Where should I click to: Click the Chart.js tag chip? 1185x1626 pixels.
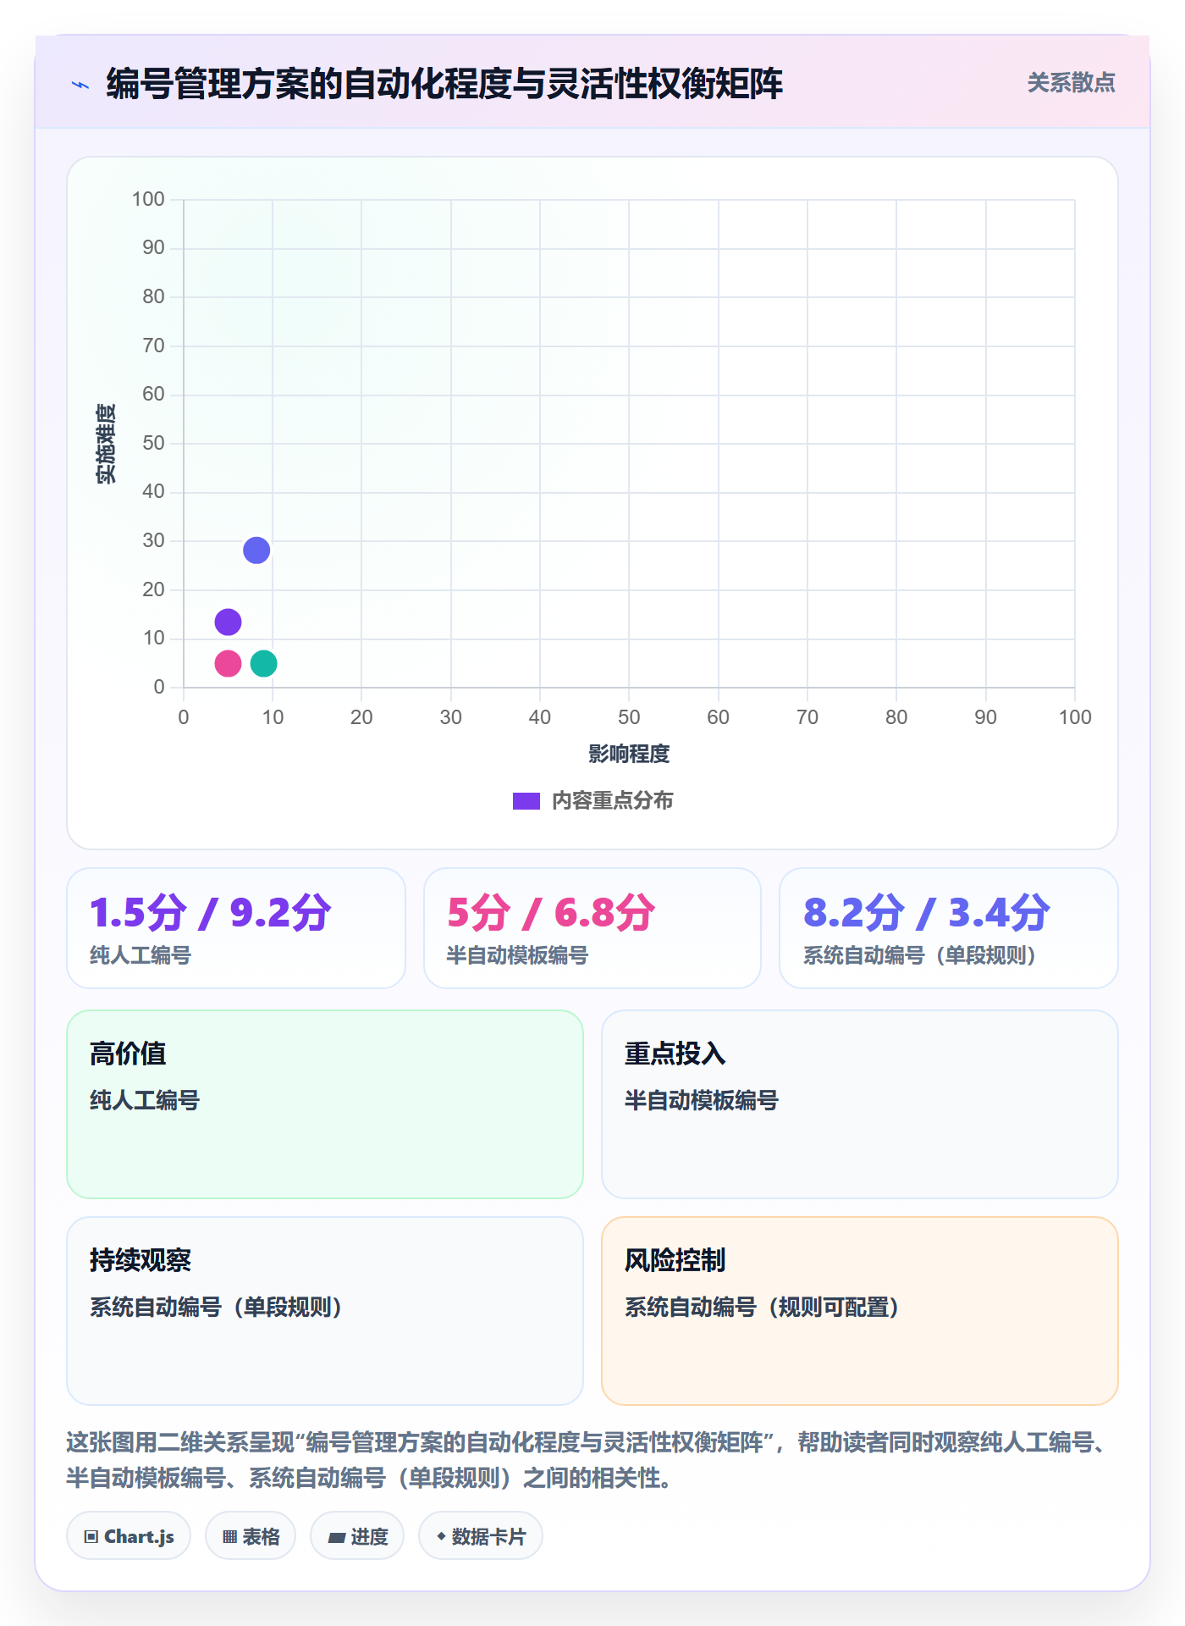[129, 1536]
